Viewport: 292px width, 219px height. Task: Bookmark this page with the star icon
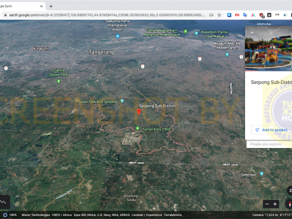point(219,15)
